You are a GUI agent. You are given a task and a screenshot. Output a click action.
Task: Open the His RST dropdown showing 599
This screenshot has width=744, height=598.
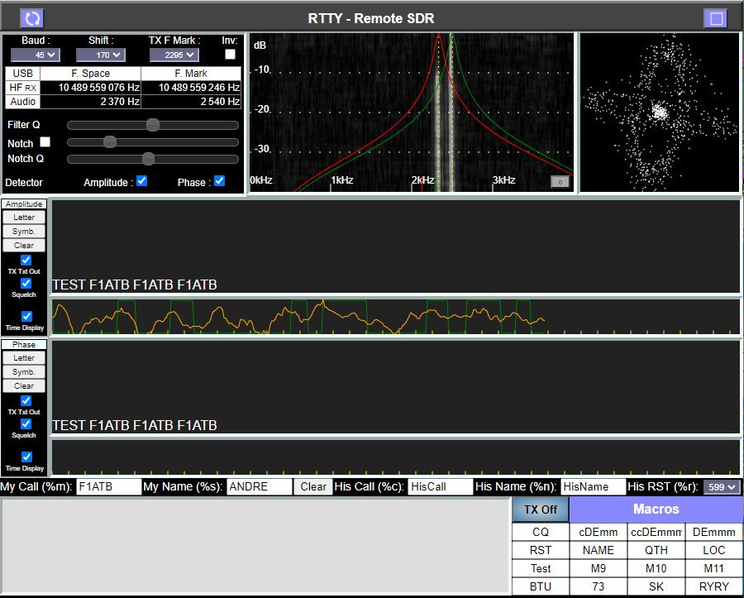click(x=722, y=487)
